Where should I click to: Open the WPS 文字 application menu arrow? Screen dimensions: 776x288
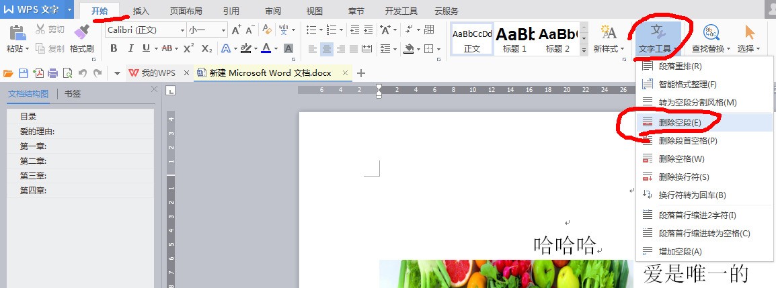(x=69, y=9)
